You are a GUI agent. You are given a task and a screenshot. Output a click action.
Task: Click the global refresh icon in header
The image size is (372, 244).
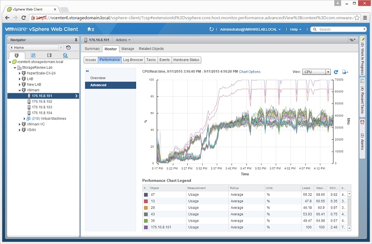click(x=211, y=29)
